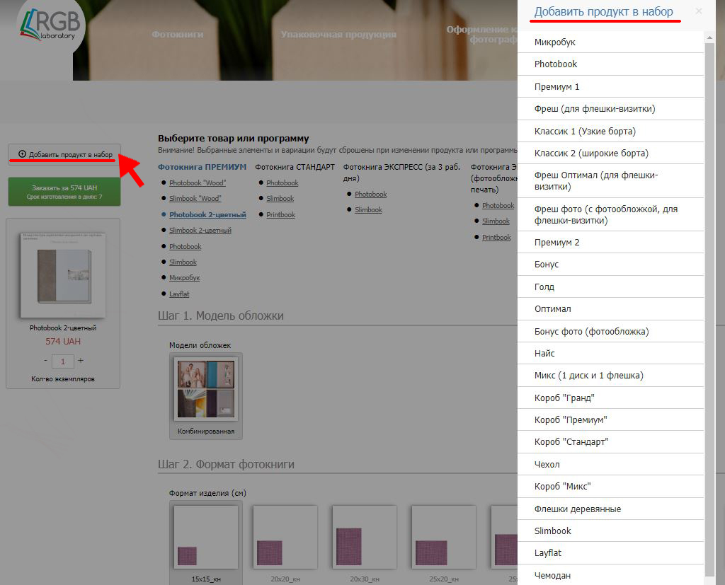Choose Чемодан at the list bottom
Viewport: 725px width, 585px height.
pyautogui.click(x=552, y=575)
